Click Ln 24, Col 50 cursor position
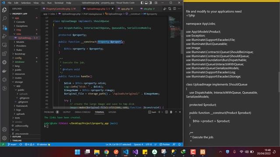Screen dimensions: 280x157 (118, 144)
